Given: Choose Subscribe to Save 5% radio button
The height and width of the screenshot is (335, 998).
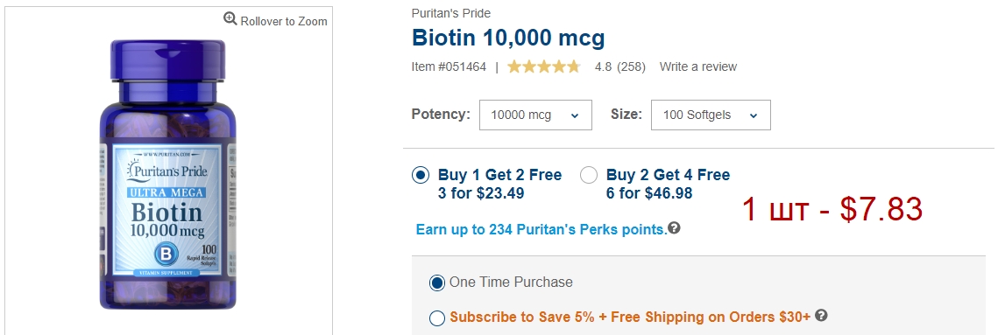Looking at the screenshot, I should [436, 318].
